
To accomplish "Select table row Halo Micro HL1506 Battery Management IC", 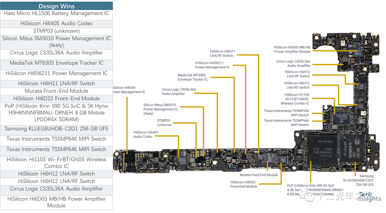I will click(x=56, y=15).
